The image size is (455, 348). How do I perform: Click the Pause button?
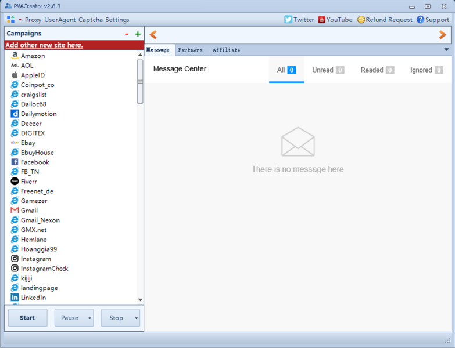pos(70,318)
